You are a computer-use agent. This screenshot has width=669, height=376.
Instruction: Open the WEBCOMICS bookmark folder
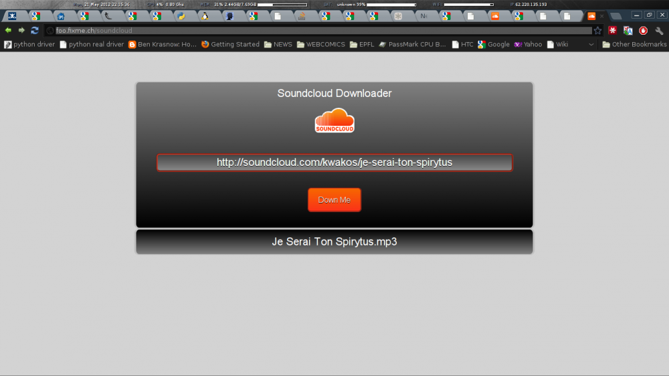pyautogui.click(x=320, y=45)
